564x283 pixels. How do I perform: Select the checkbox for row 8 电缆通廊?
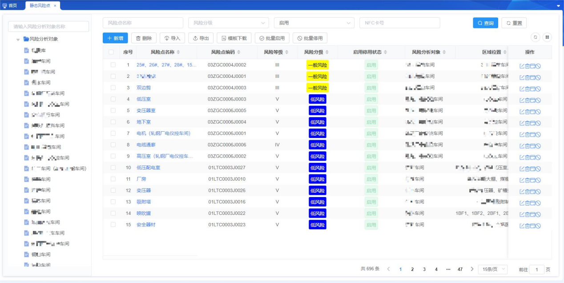(113, 145)
